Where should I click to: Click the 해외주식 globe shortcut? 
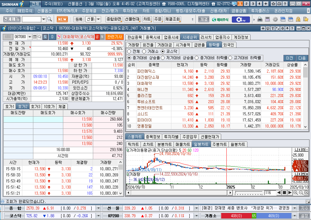[x=220, y=20]
